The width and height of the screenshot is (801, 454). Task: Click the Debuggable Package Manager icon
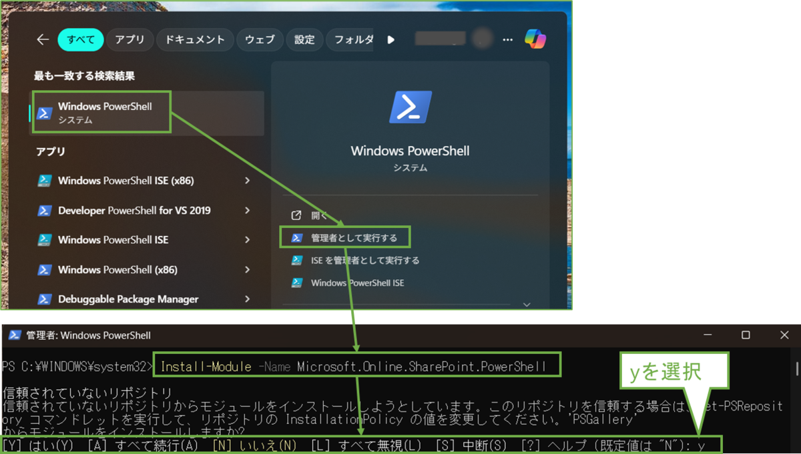[x=45, y=299]
